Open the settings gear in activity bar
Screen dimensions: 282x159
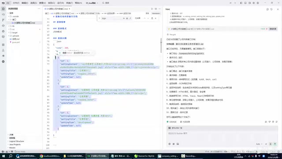(3, 61)
